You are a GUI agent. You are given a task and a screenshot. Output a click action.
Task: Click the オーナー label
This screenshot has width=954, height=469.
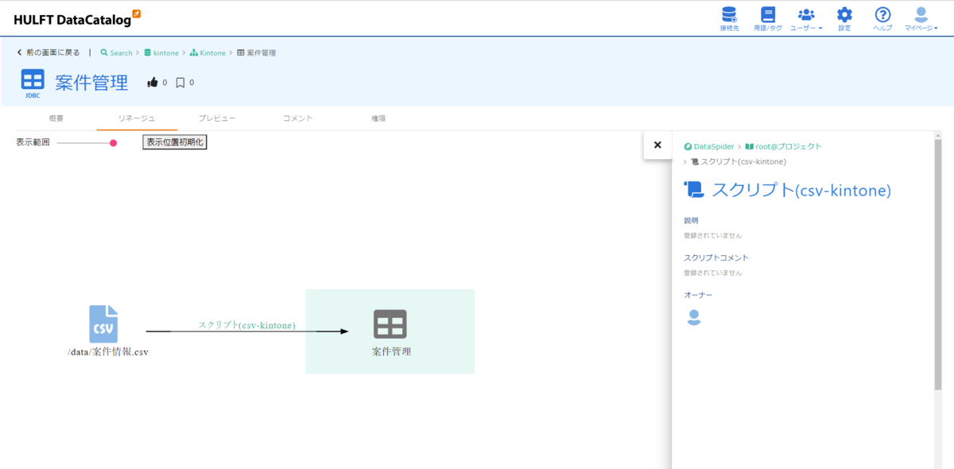(698, 295)
